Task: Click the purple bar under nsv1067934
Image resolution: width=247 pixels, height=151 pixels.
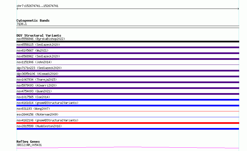Action: pos(128,82)
